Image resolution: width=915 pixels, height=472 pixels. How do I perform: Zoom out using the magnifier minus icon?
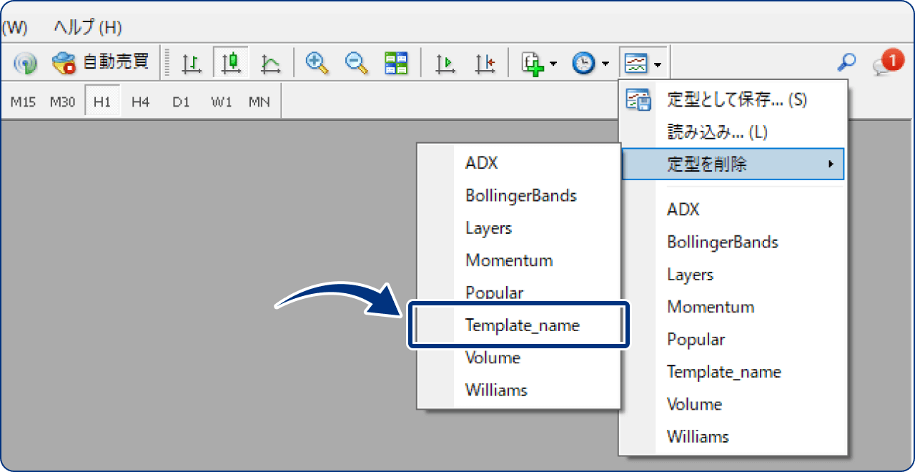(x=356, y=63)
